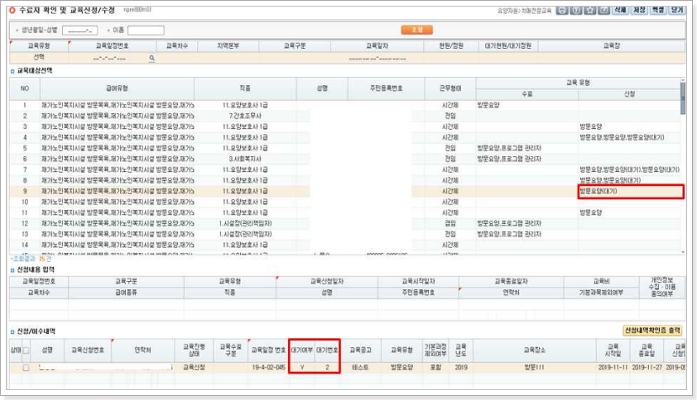Tick the header checkbox in 신청/이수내역
The height and width of the screenshot is (400, 697).
(x=26, y=350)
